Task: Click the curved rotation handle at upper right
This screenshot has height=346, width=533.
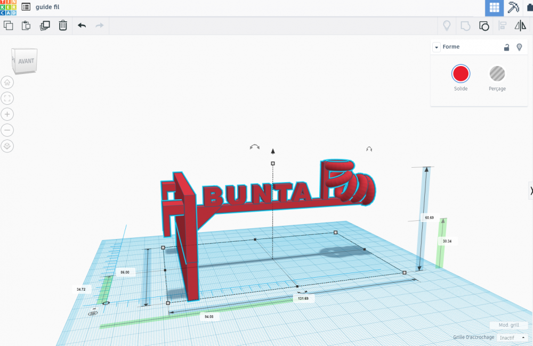Action: [369, 149]
